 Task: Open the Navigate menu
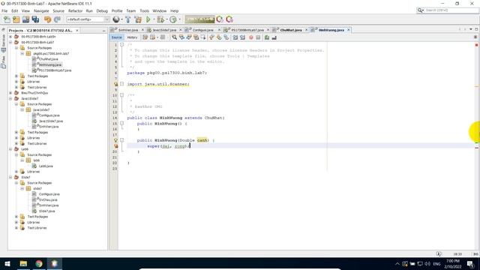pos(41,10)
